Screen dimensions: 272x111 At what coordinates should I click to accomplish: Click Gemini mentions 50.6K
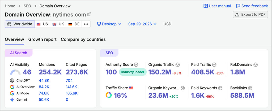pos(44,100)
